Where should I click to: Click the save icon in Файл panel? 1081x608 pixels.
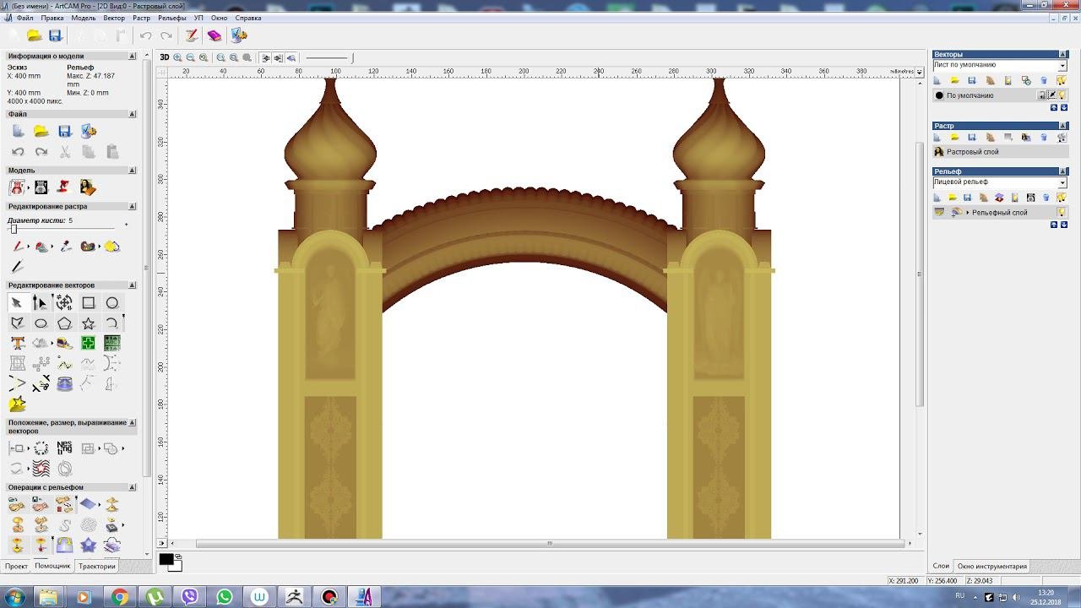[x=64, y=131]
